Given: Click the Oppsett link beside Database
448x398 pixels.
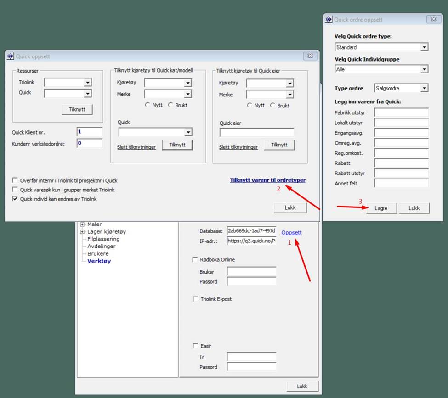Looking at the screenshot, I should [291, 232].
